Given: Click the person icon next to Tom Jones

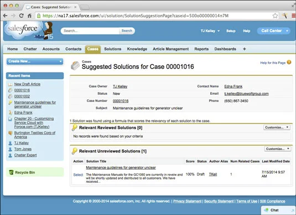Looking at the screenshot, I should tap(10, 149).
